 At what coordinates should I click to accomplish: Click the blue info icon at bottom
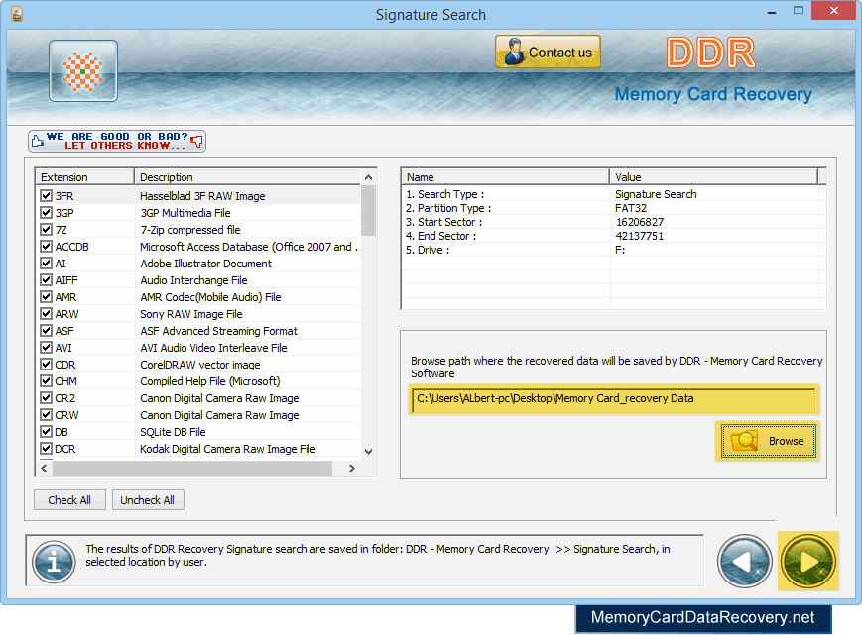[54, 562]
